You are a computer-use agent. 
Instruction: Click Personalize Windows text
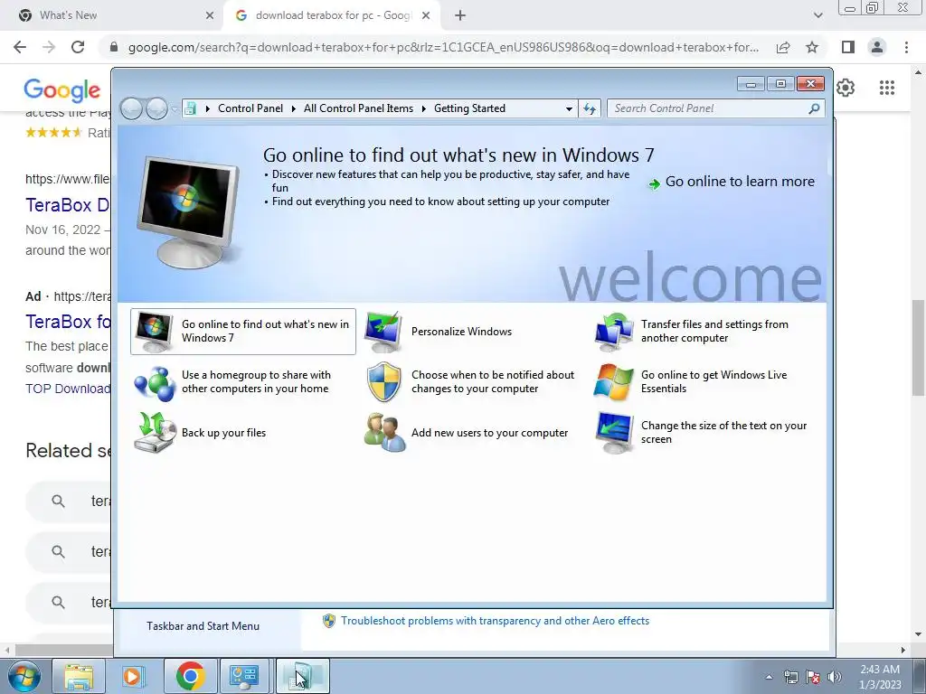[x=462, y=332]
